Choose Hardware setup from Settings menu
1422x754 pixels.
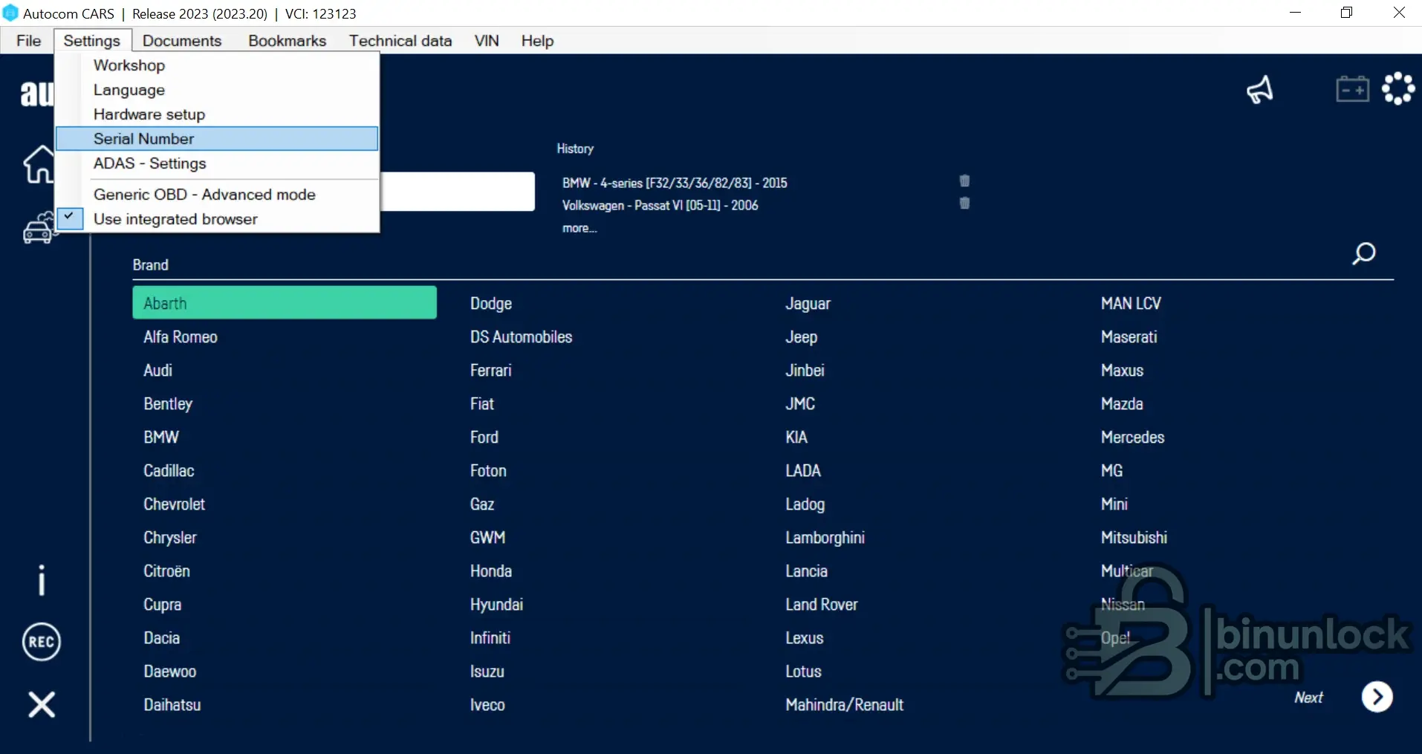(x=149, y=114)
